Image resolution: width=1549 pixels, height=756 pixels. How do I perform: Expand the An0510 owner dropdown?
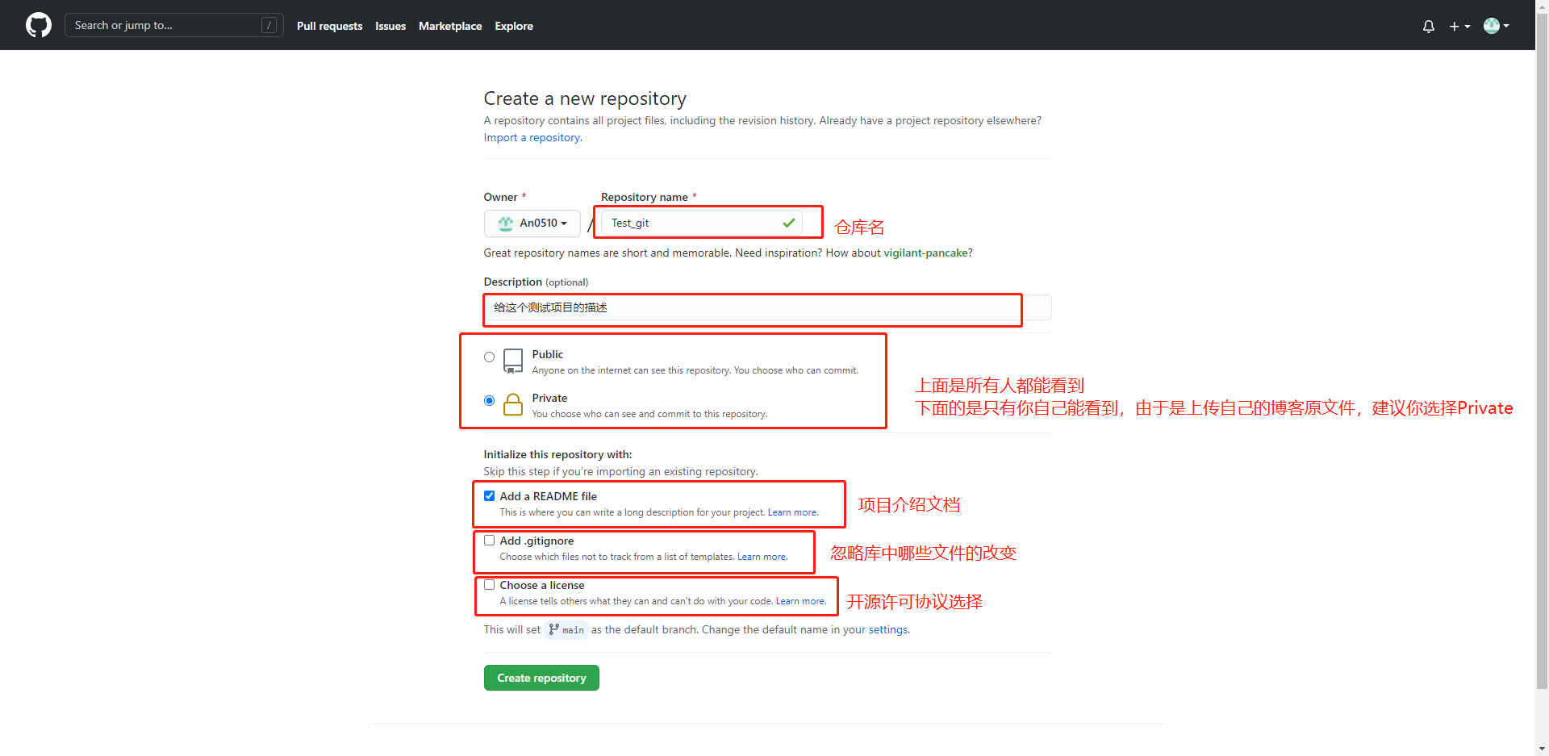532,223
